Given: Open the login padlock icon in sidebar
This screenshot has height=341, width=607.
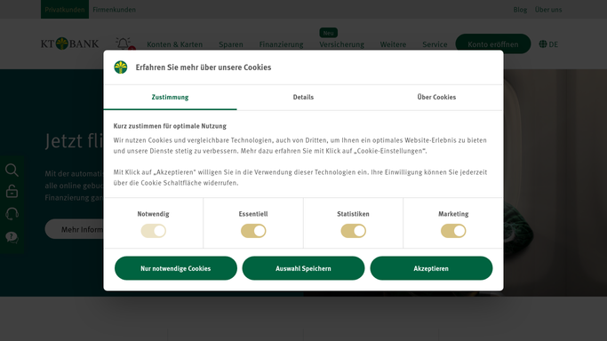Looking at the screenshot, I should (x=12, y=192).
